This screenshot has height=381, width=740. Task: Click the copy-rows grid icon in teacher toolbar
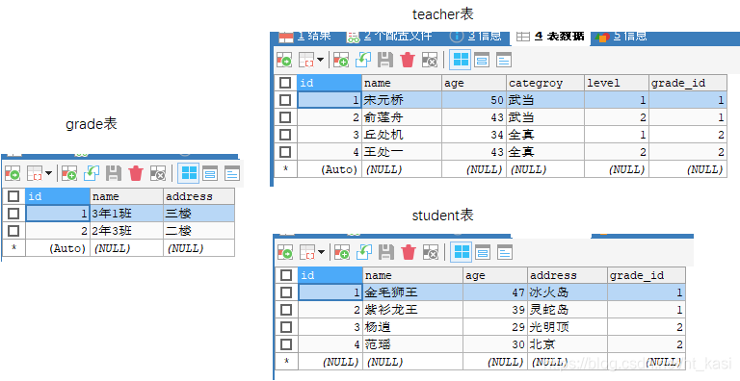click(x=306, y=60)
